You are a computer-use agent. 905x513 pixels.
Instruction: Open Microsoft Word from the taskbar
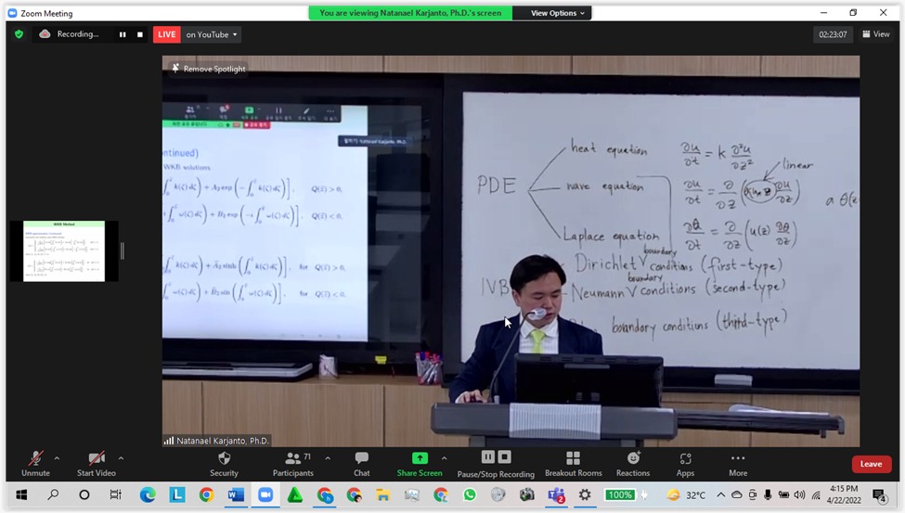point(235,495)
